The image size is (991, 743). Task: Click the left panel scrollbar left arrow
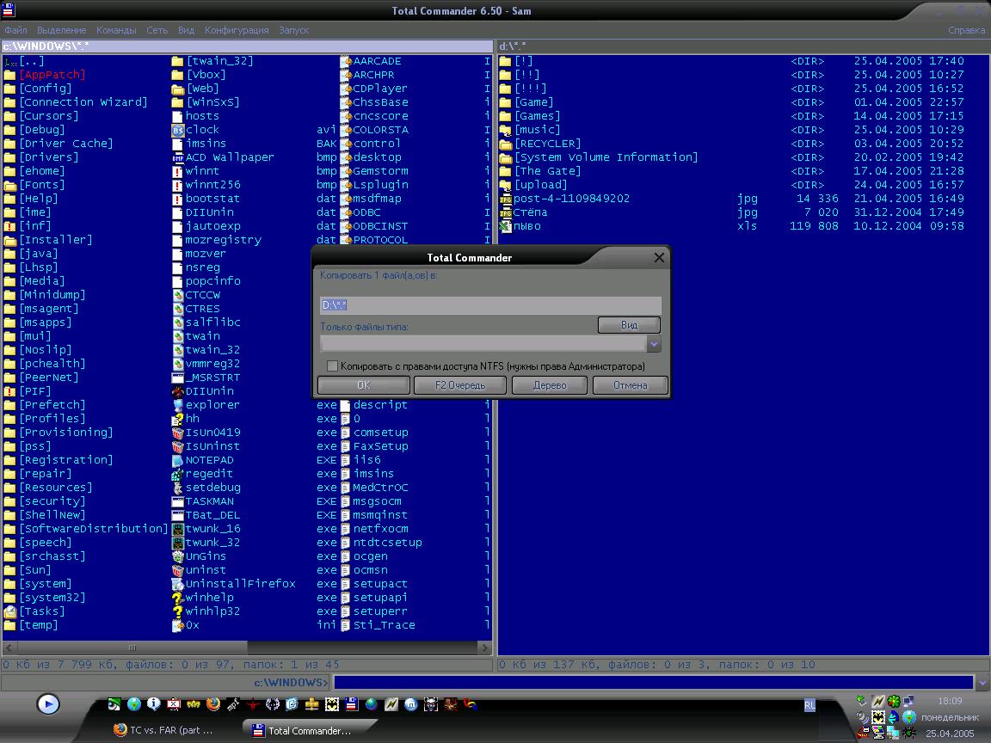(9, 648)
